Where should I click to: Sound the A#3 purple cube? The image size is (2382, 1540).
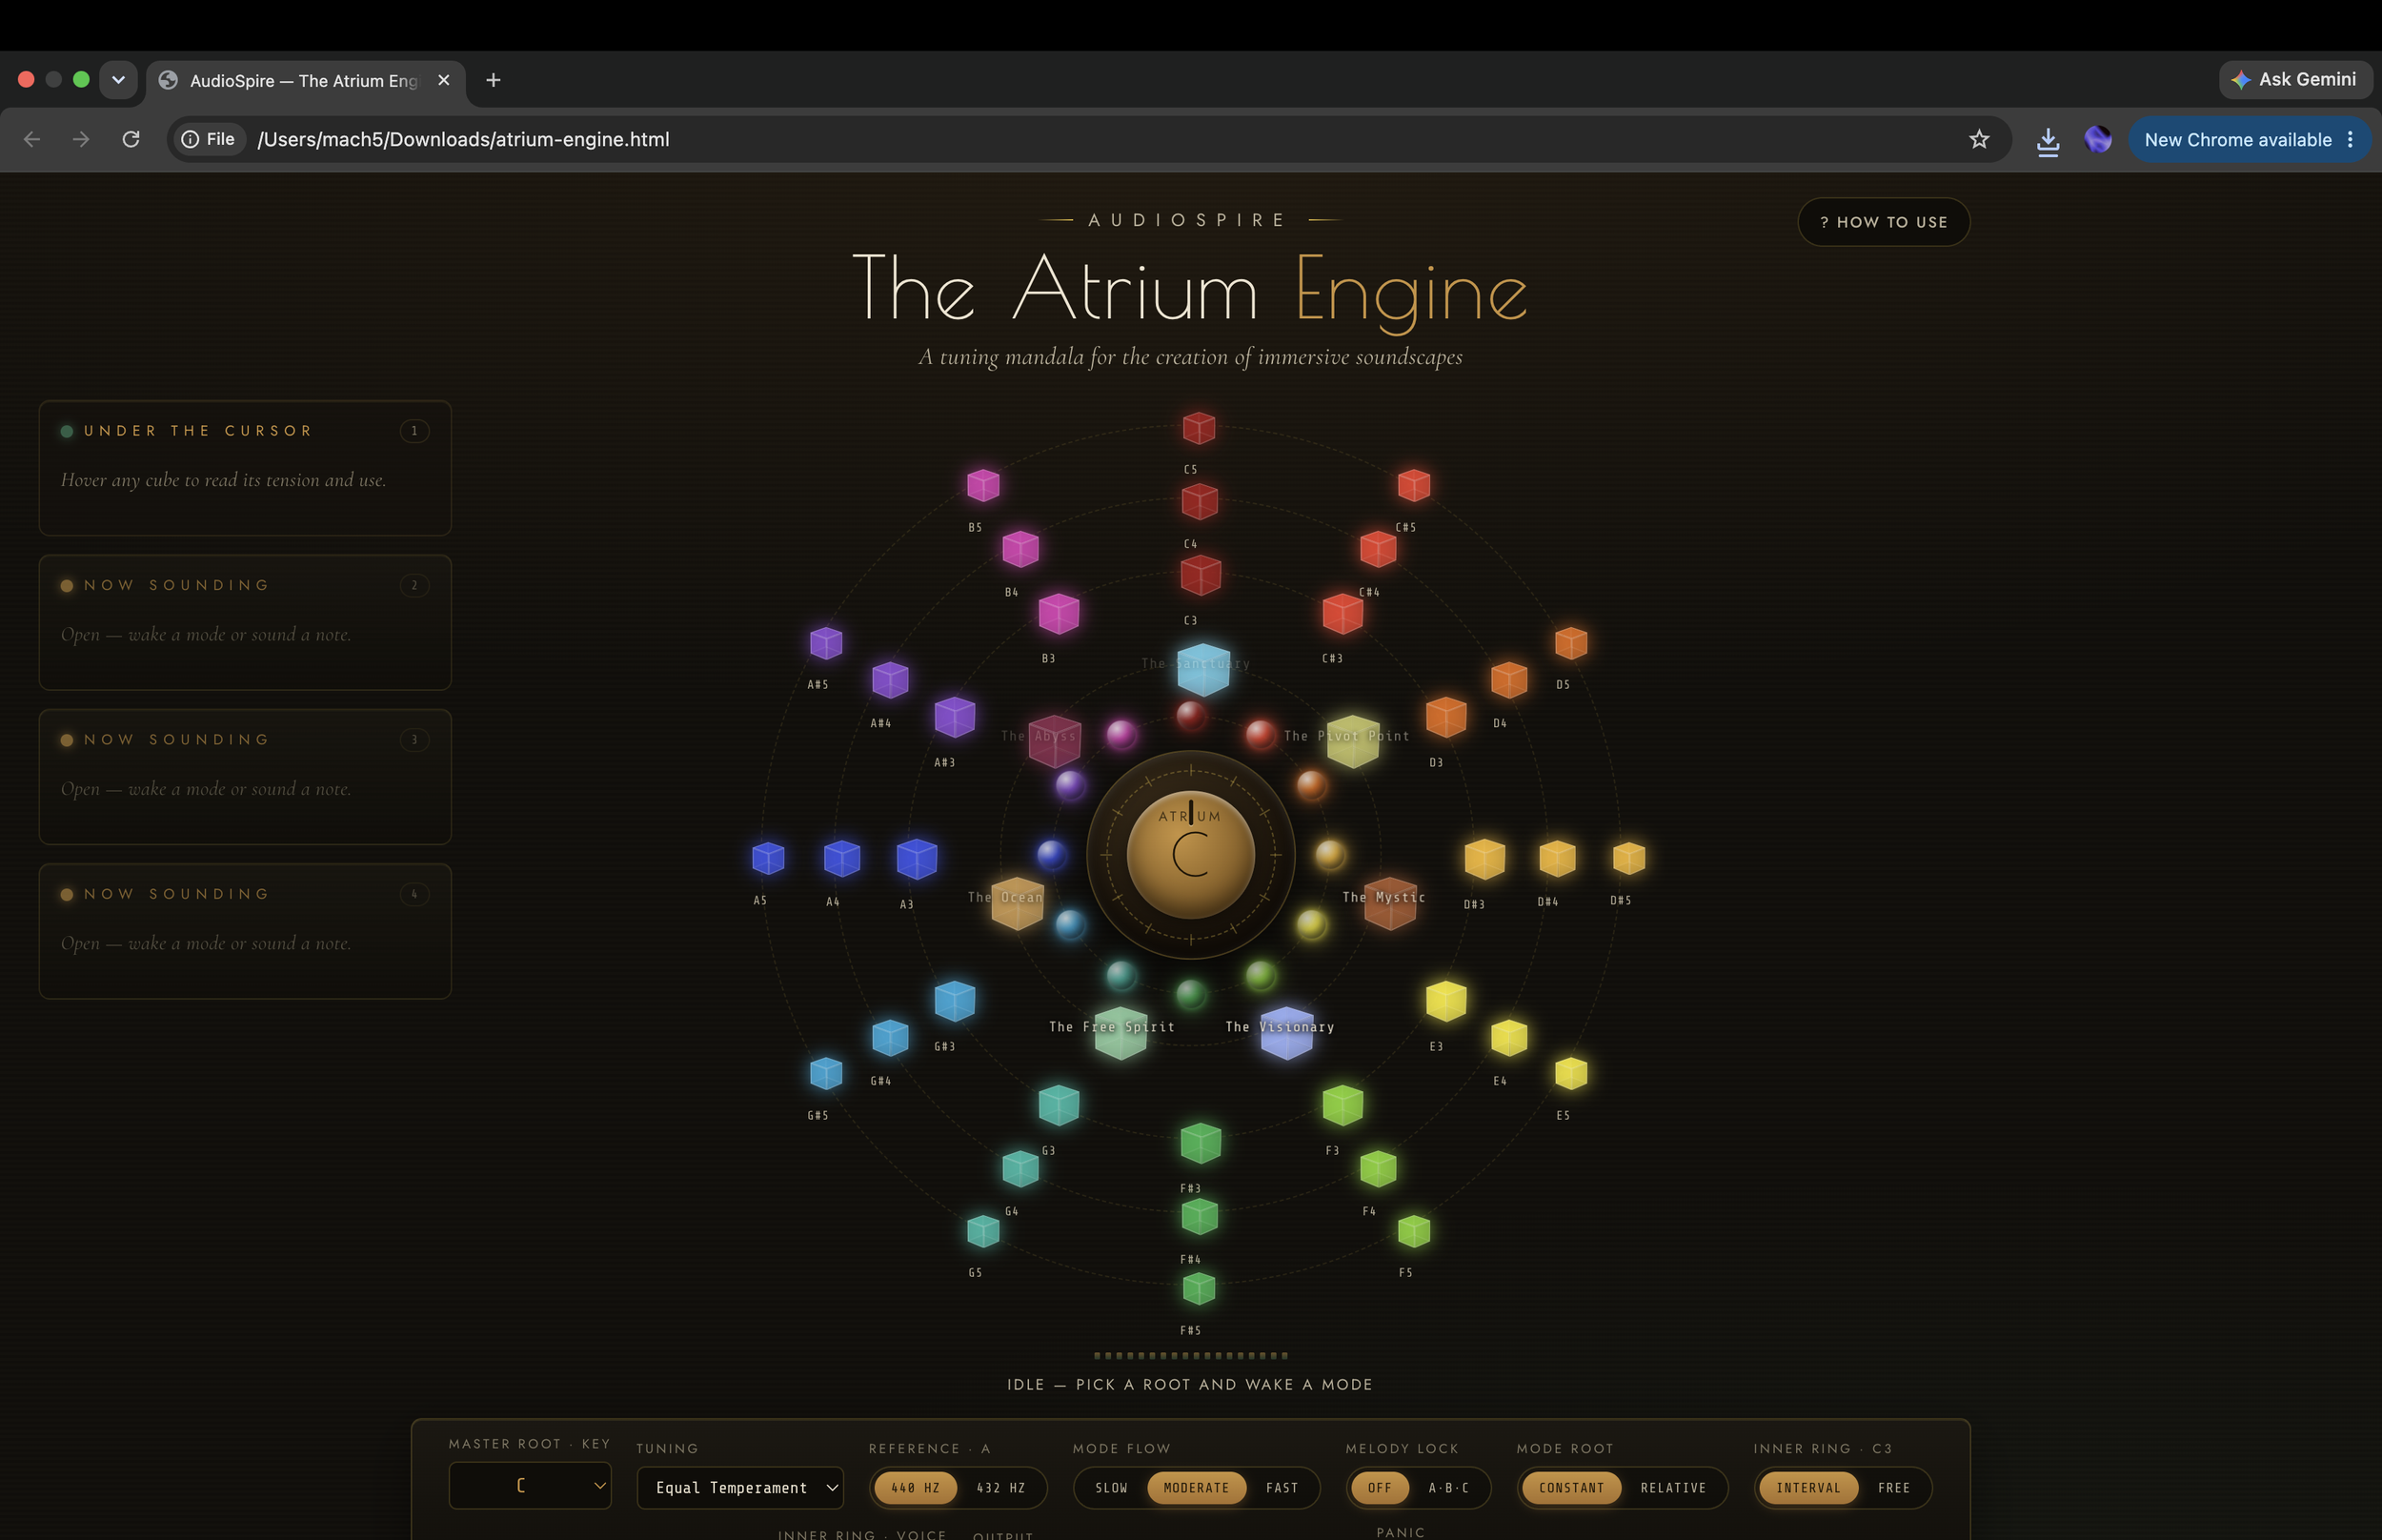point(955,717)
